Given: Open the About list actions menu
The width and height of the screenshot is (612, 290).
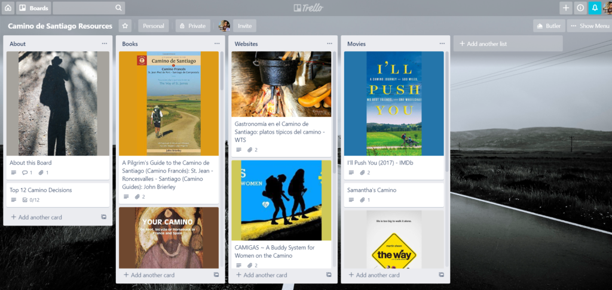Looking at the screenshot, I should click(x=104, y=44).
